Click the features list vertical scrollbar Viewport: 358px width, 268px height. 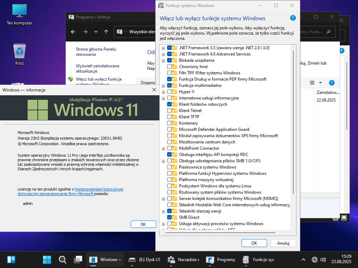(293, 122)
